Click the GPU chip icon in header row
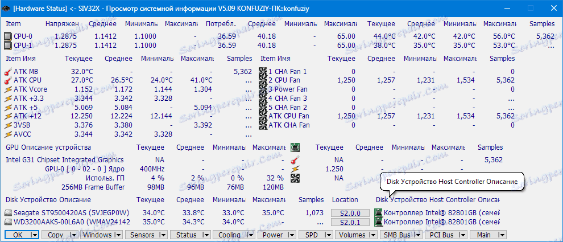Viewport: 563px width, 242px height. [295, 147]
